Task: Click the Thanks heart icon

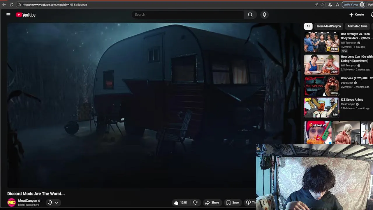Action: 248,202
